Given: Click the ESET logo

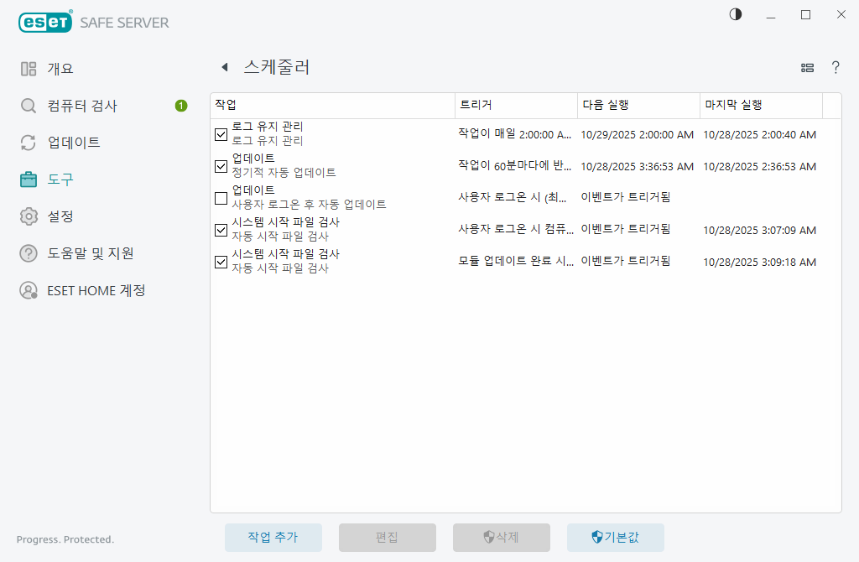Looking at the screenshot, I should point(45,22).
